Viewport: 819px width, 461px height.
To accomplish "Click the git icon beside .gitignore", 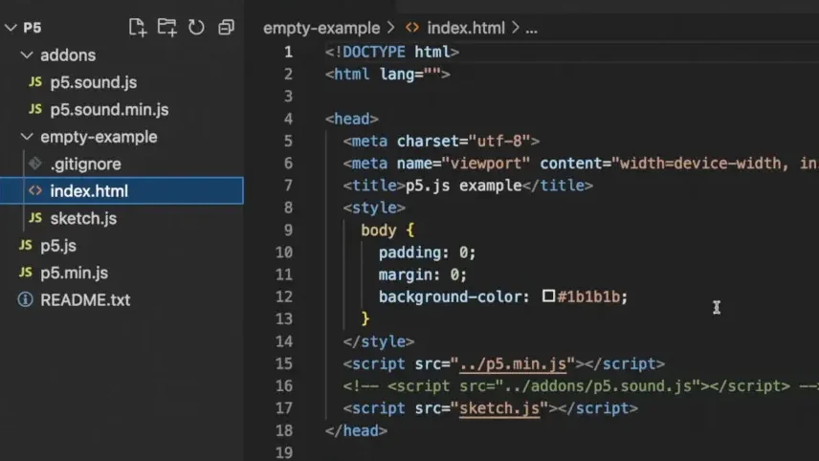I will tap(35, 164).
